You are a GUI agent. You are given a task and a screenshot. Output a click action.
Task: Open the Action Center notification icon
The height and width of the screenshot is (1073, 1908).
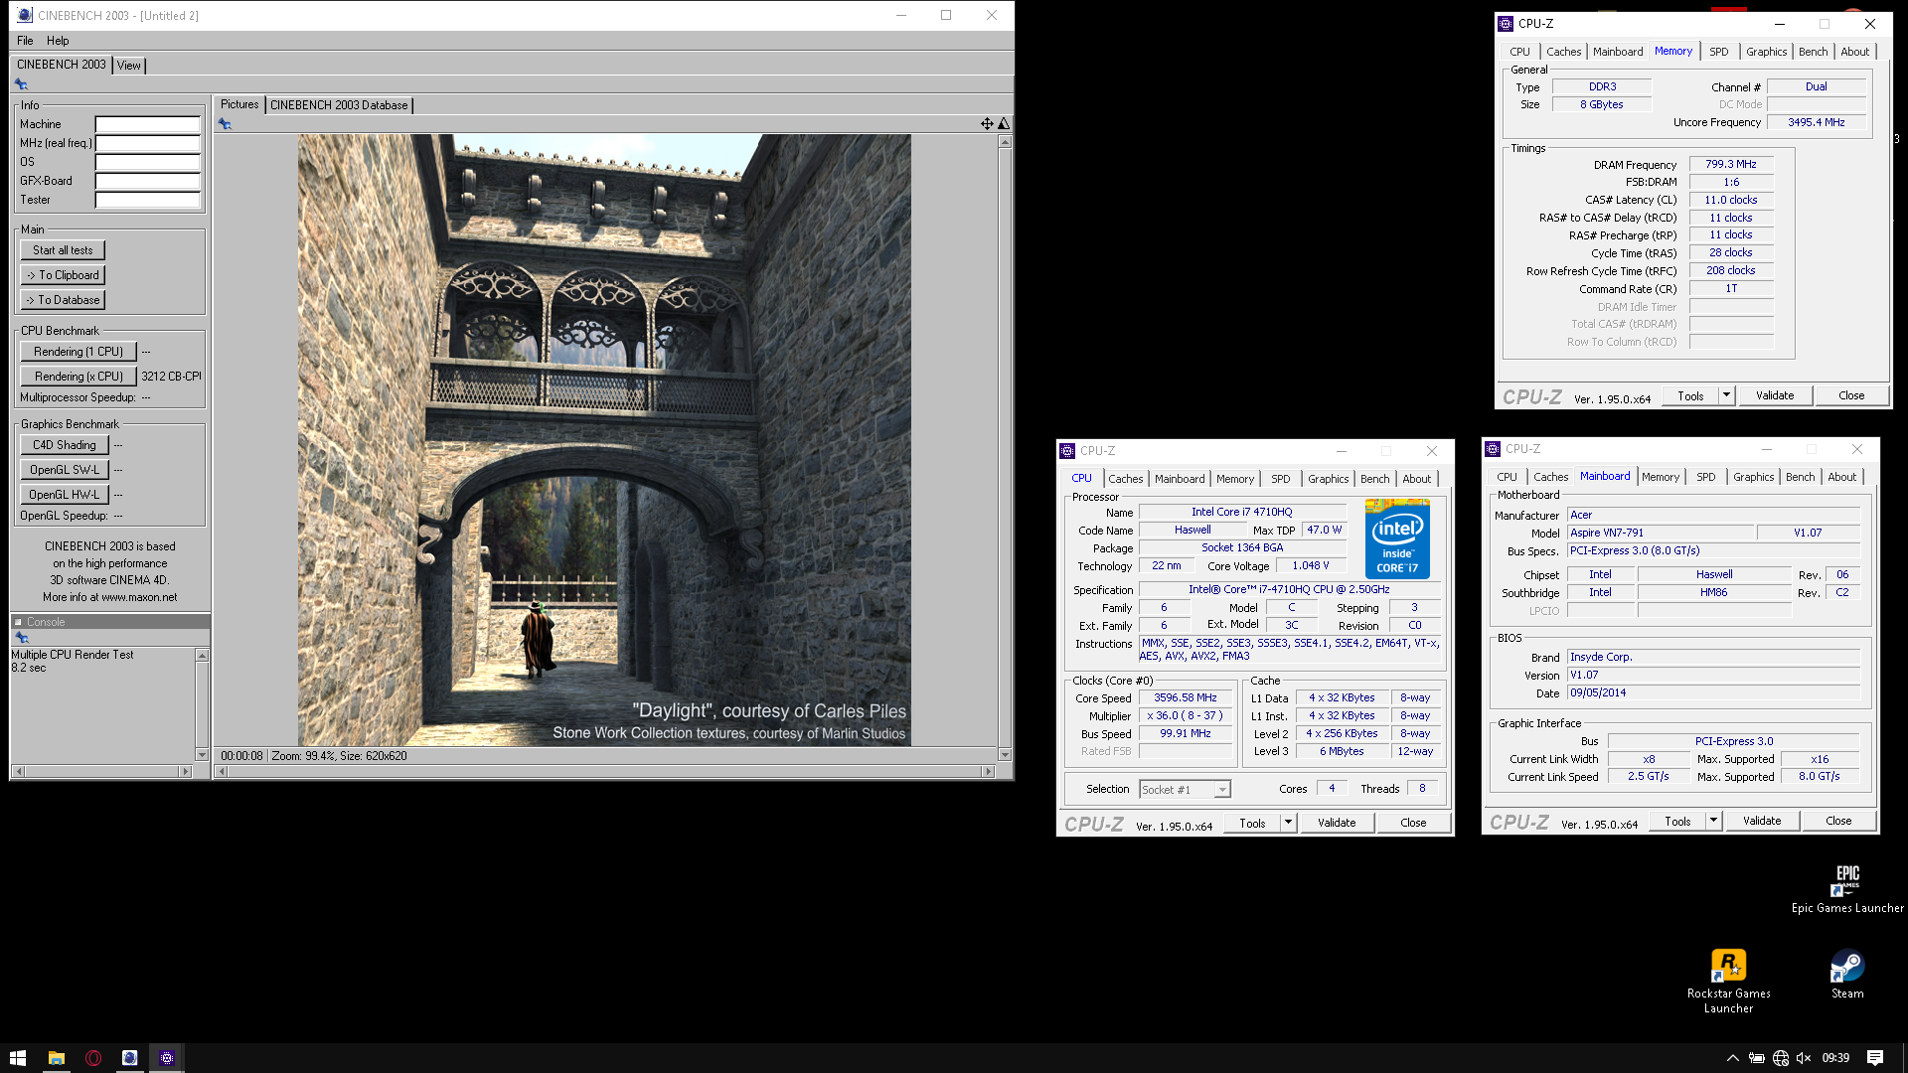click(x=1875, y=1058)
